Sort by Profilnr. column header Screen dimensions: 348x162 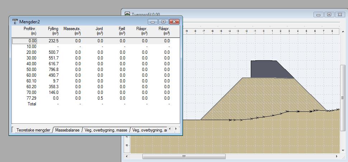coord(30,31)
